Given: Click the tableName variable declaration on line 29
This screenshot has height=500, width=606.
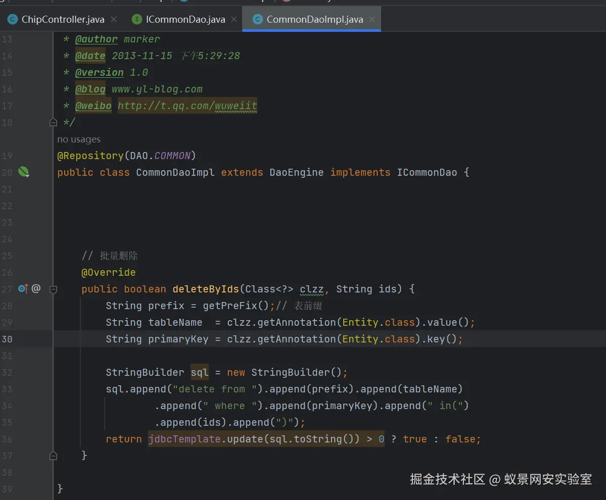Looking at the screenshot, I should (x=175, y=322).
